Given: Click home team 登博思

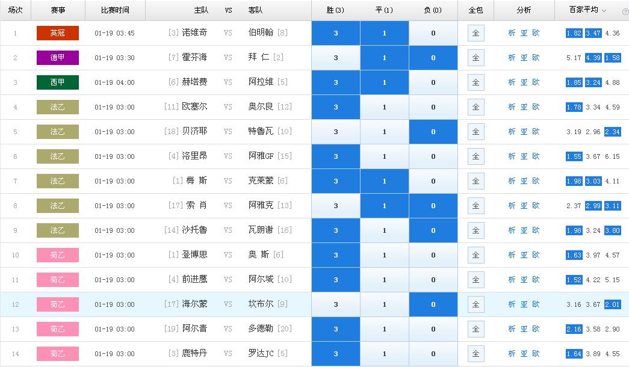Looking at the screenshot, I should (194, 254).
